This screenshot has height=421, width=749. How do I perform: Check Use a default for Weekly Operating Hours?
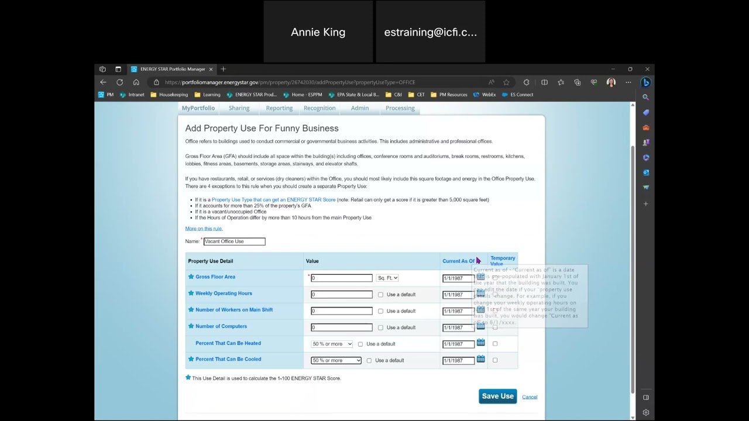pyautogui.click(x=380, y=295)
